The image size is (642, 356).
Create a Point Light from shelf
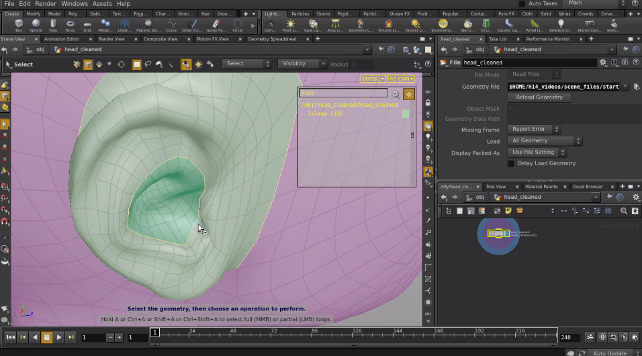pos(290,26)
